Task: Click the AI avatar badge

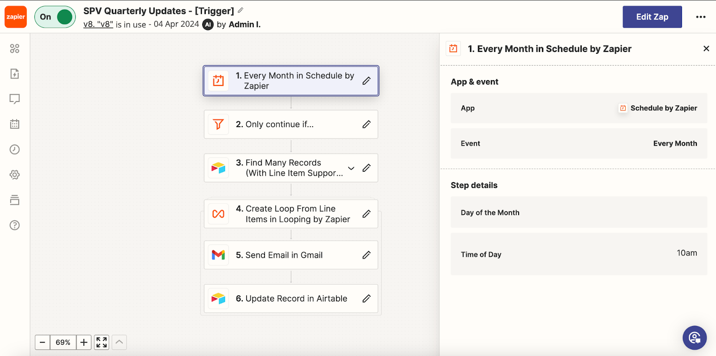Action: pos(208,25)
